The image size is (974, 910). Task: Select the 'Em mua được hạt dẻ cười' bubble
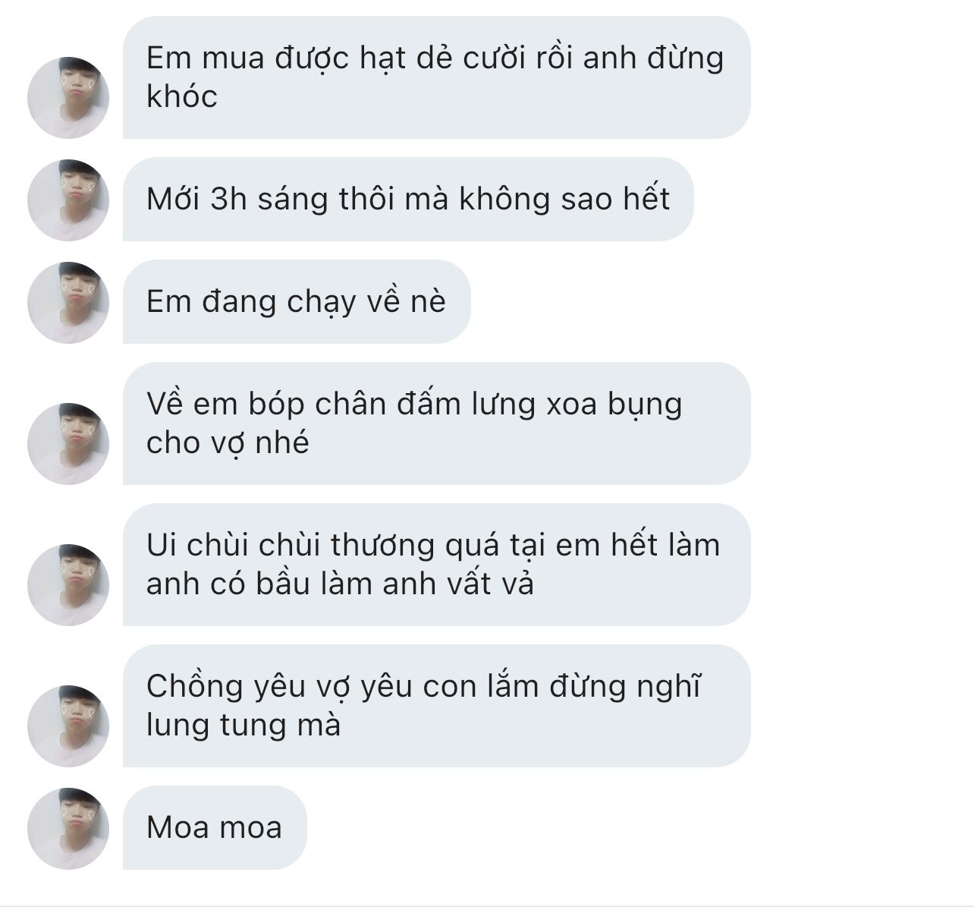436,77
